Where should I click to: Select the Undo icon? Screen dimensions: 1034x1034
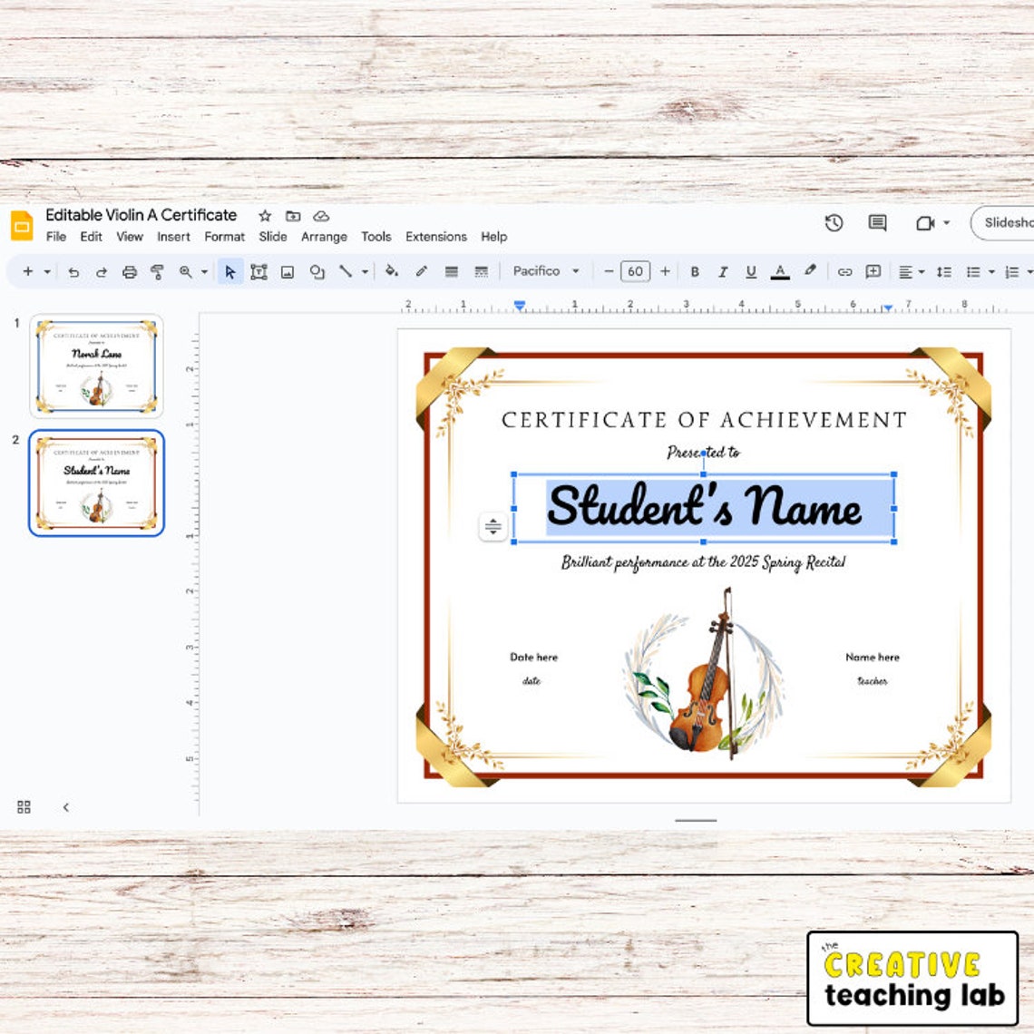click(74, 271)
